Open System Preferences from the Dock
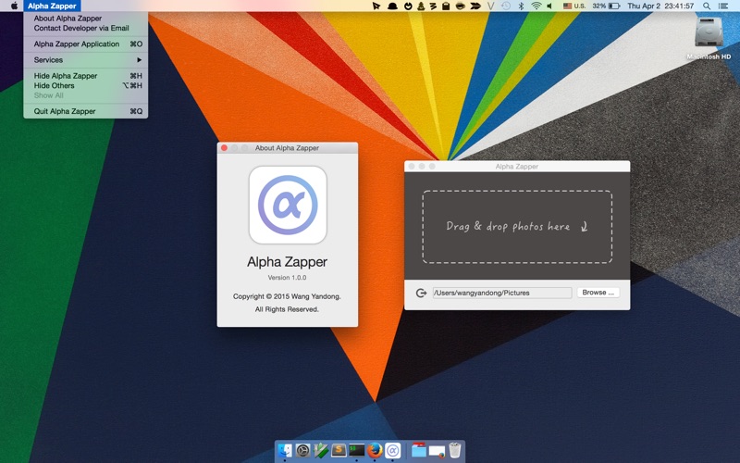The width and height of the screenshot is (740, 463). coord(302,450)
